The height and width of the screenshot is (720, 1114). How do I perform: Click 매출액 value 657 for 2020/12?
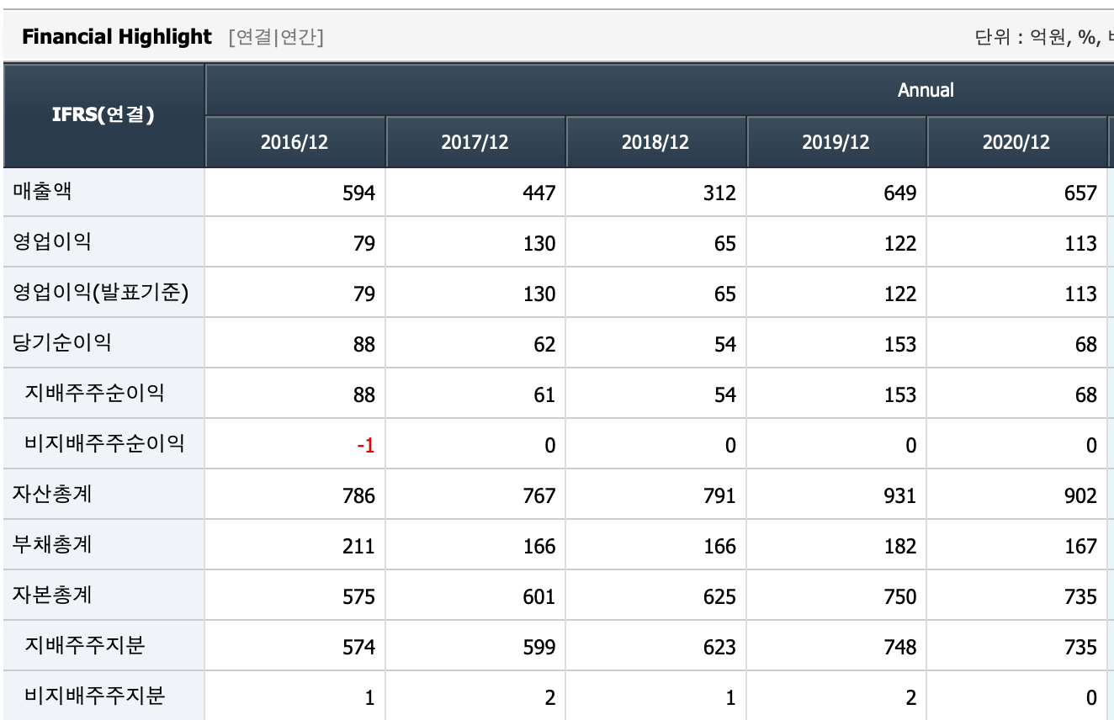tap(1080, 193)
